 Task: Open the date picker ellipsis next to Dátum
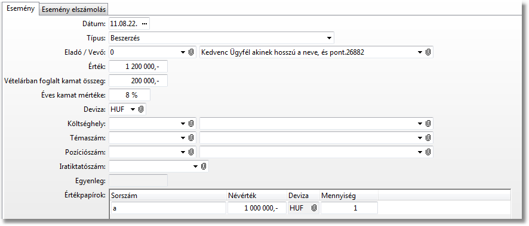pyautogui.click(x=144, y=24)
